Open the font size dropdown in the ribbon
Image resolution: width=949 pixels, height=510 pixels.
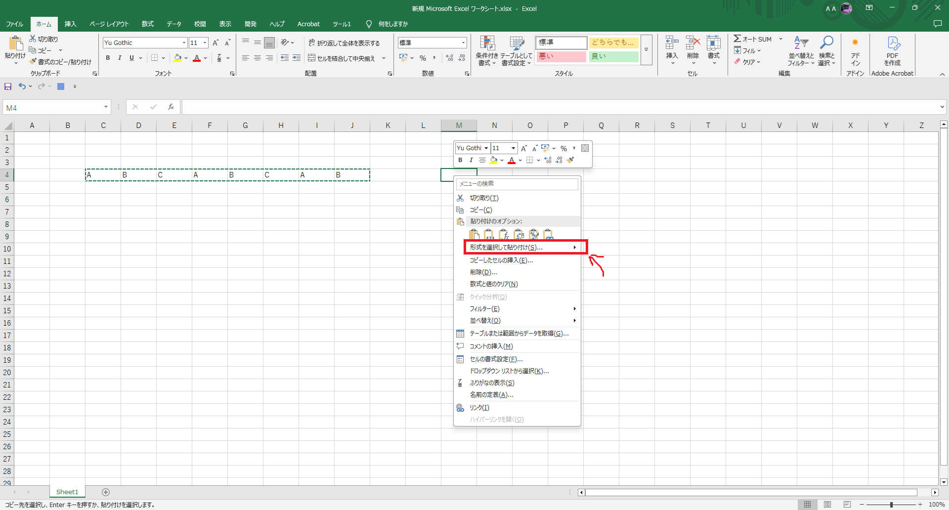(x=205, y=42)
